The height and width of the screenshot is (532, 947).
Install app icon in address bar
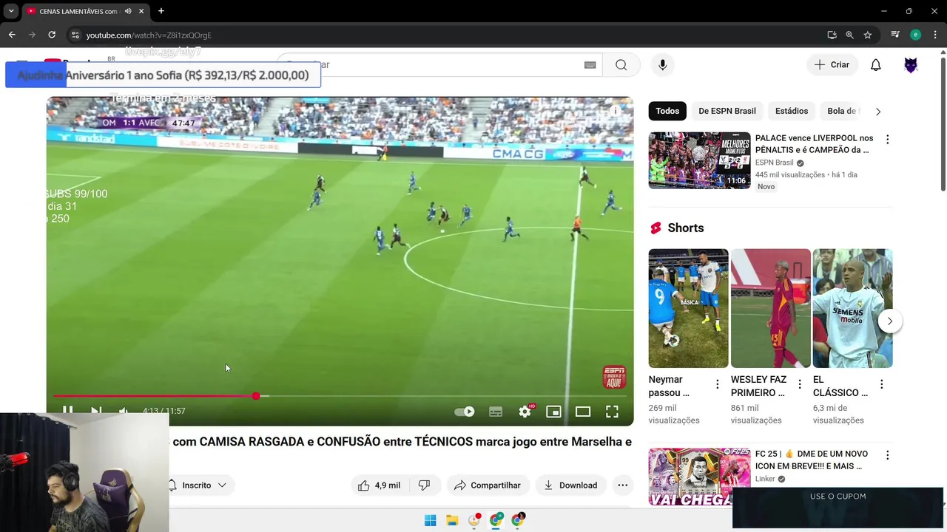[x=832, y=35]
